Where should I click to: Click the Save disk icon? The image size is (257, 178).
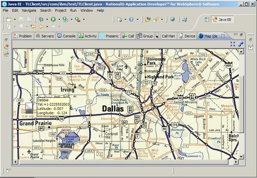tap(21, 19)
